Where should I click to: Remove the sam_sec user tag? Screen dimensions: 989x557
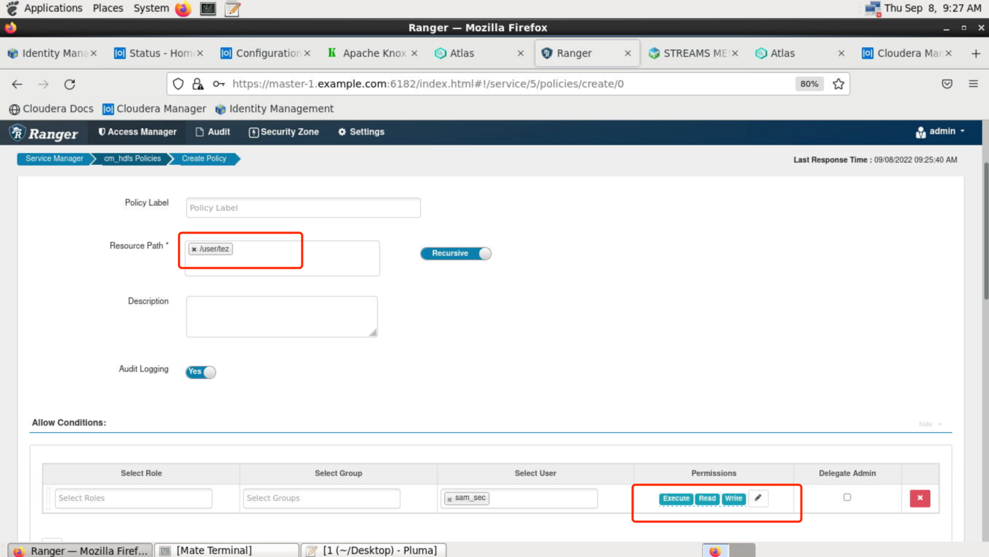click(449, 499)
